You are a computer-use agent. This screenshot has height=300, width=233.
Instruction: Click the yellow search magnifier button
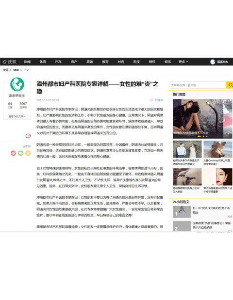pyautogui.click(x=230, y=85)
